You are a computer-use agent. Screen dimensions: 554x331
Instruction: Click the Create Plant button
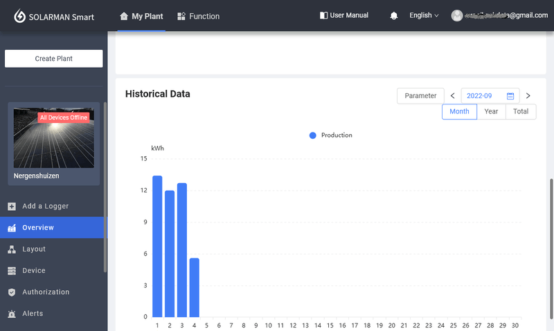tap(54, 59)
